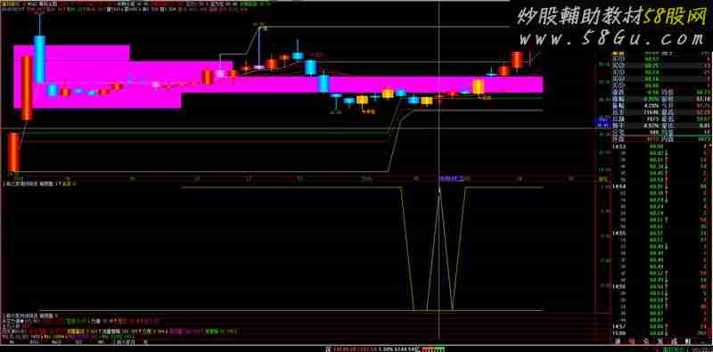Select the blue highlighted date label on the time axis

451,179
